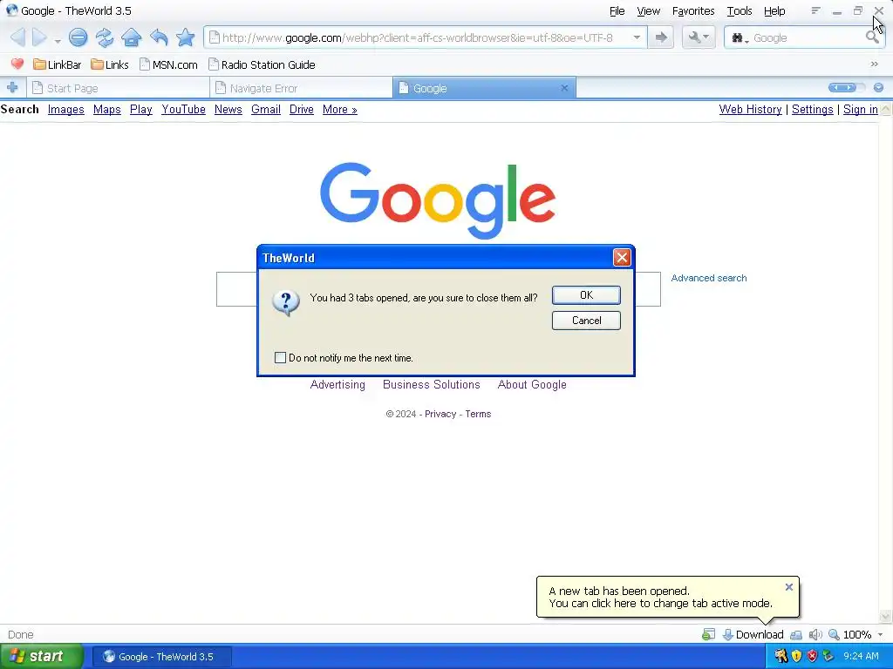Click the zoom magnifier status icon
This screenshot has width=893, height=669.
point(834,634)
